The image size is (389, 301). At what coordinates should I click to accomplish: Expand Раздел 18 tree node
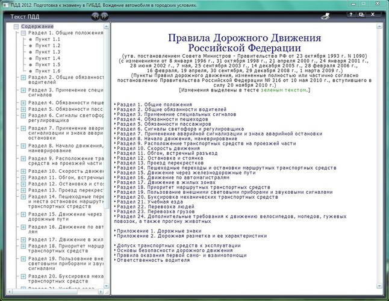[x=23, y=246]
